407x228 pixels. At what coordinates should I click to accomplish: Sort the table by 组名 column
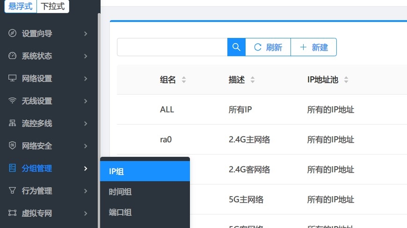pyautogui.click(x=184, y=80)
